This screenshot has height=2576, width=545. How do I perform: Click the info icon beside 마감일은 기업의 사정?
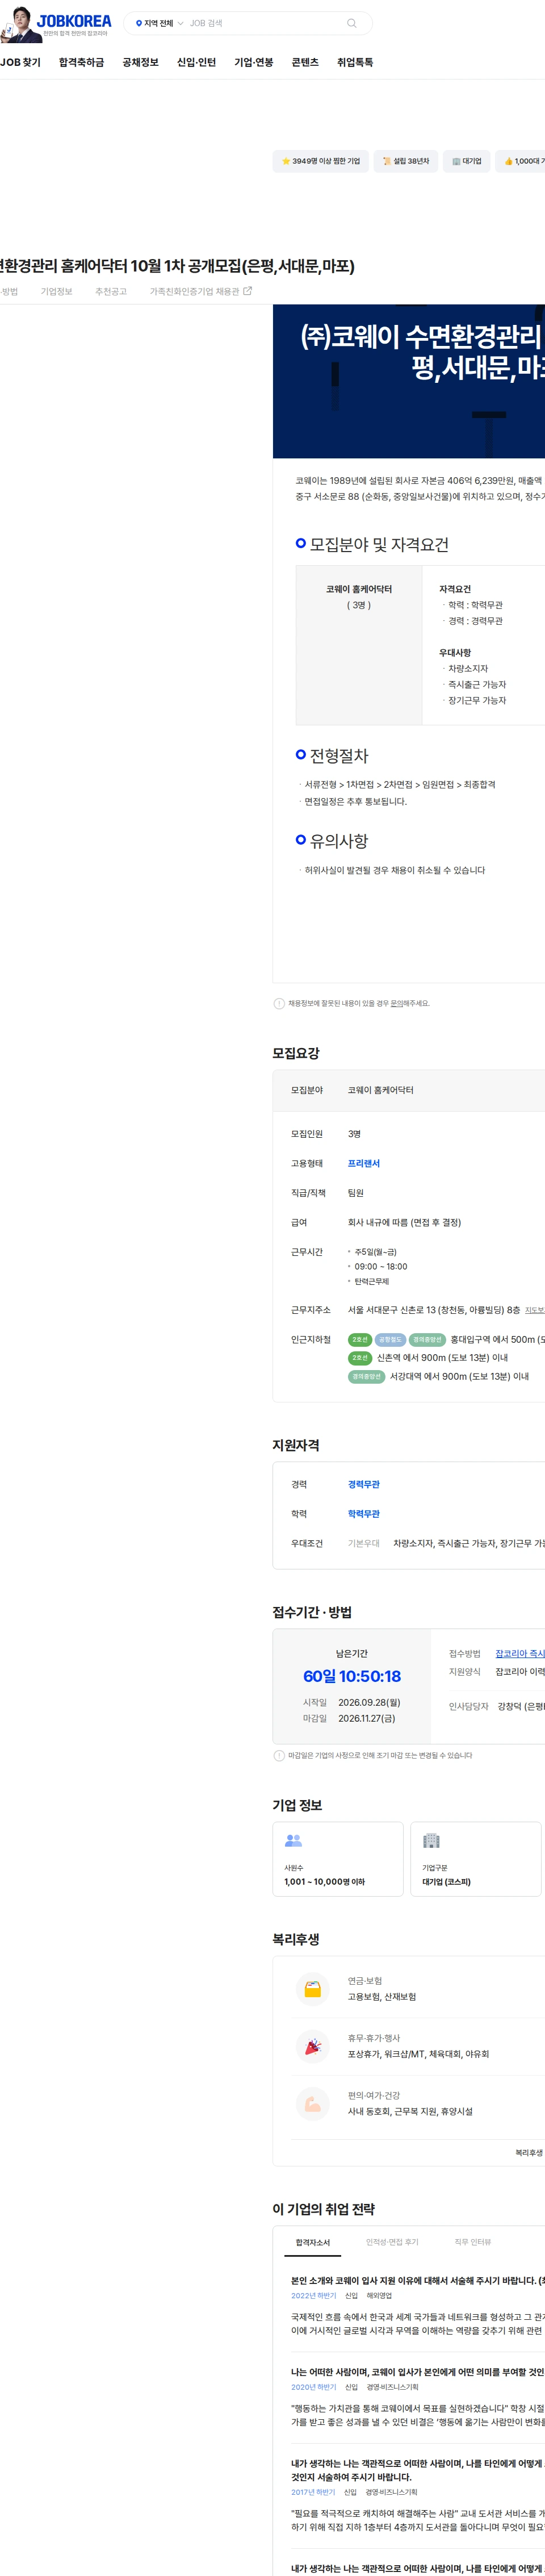point(279,1756)
